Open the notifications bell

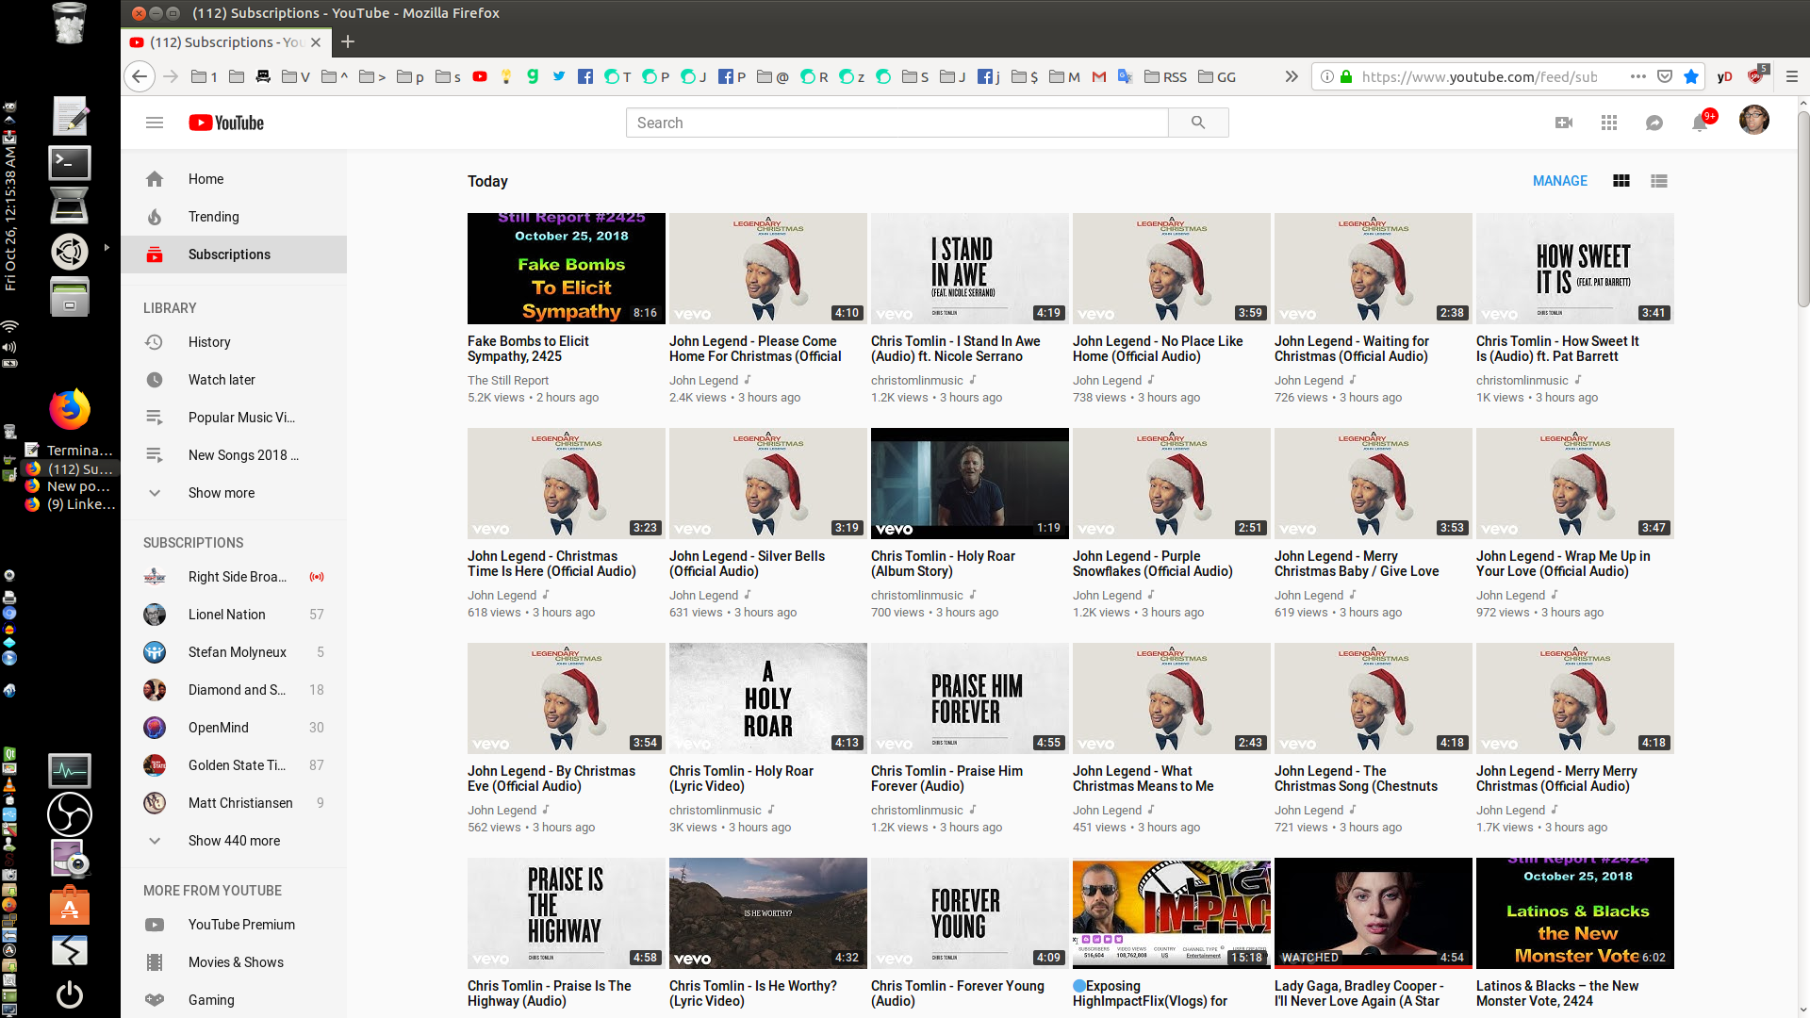1701,123
